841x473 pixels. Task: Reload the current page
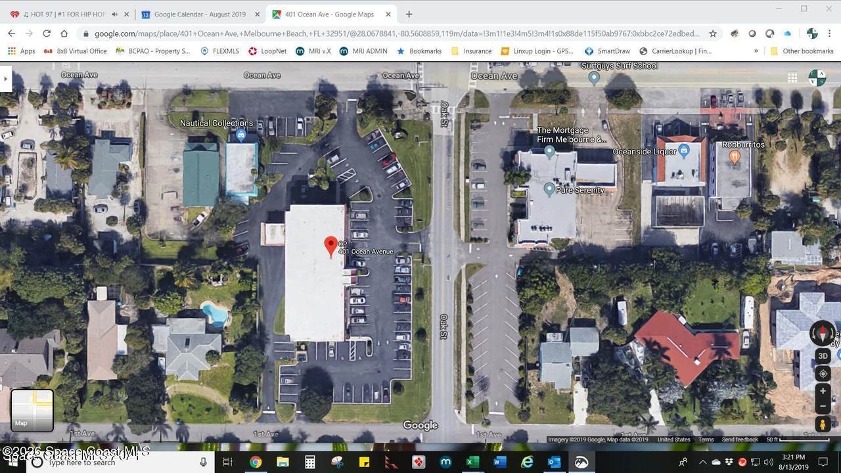tap(46, 34)
